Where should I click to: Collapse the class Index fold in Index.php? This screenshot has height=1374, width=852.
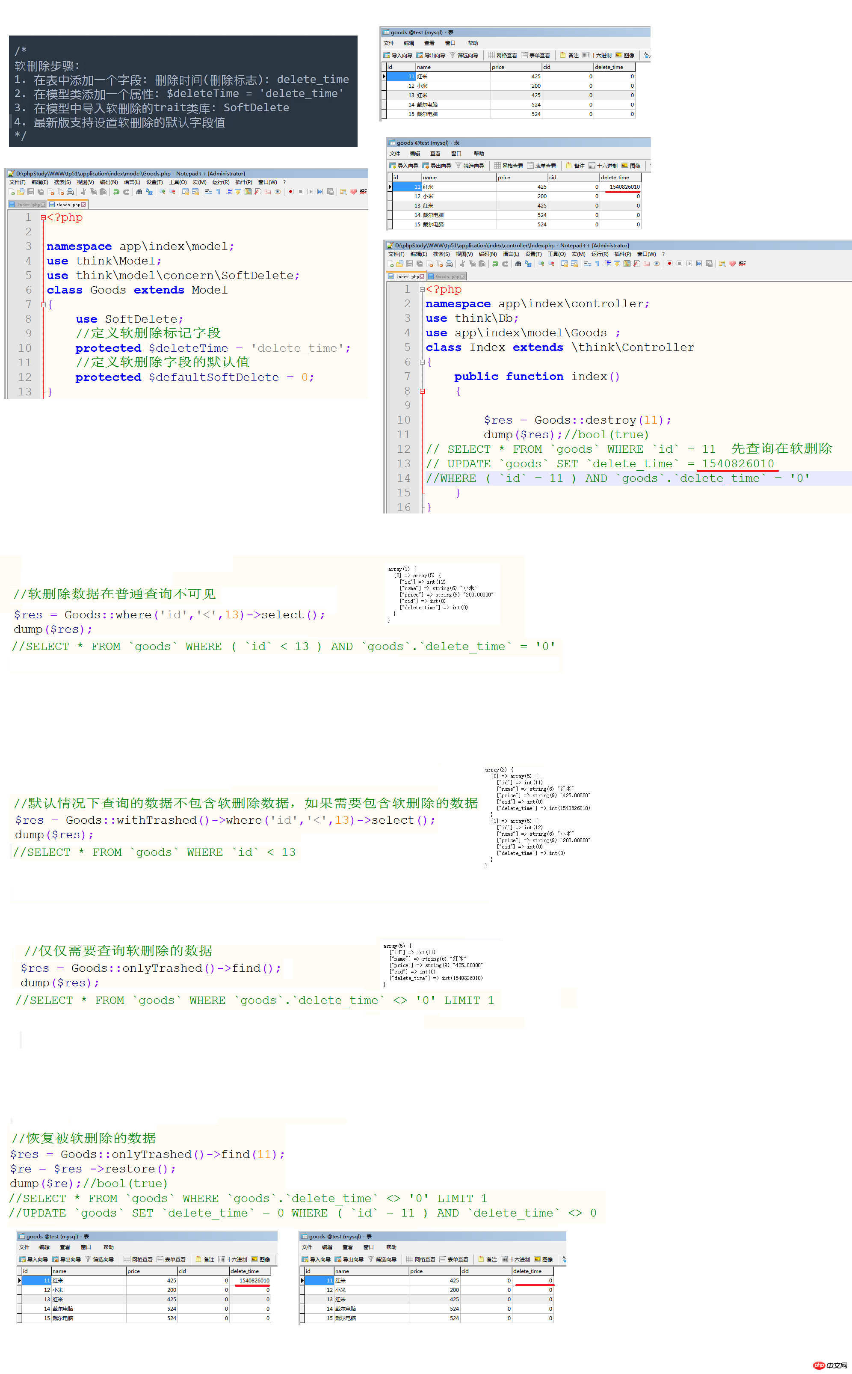(x=423, y=362)
